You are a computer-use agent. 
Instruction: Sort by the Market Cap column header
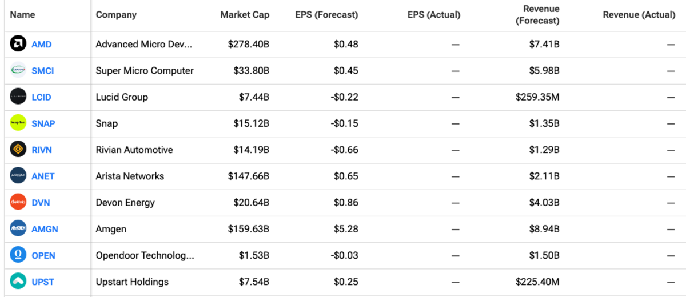click(x=245, y=15)
